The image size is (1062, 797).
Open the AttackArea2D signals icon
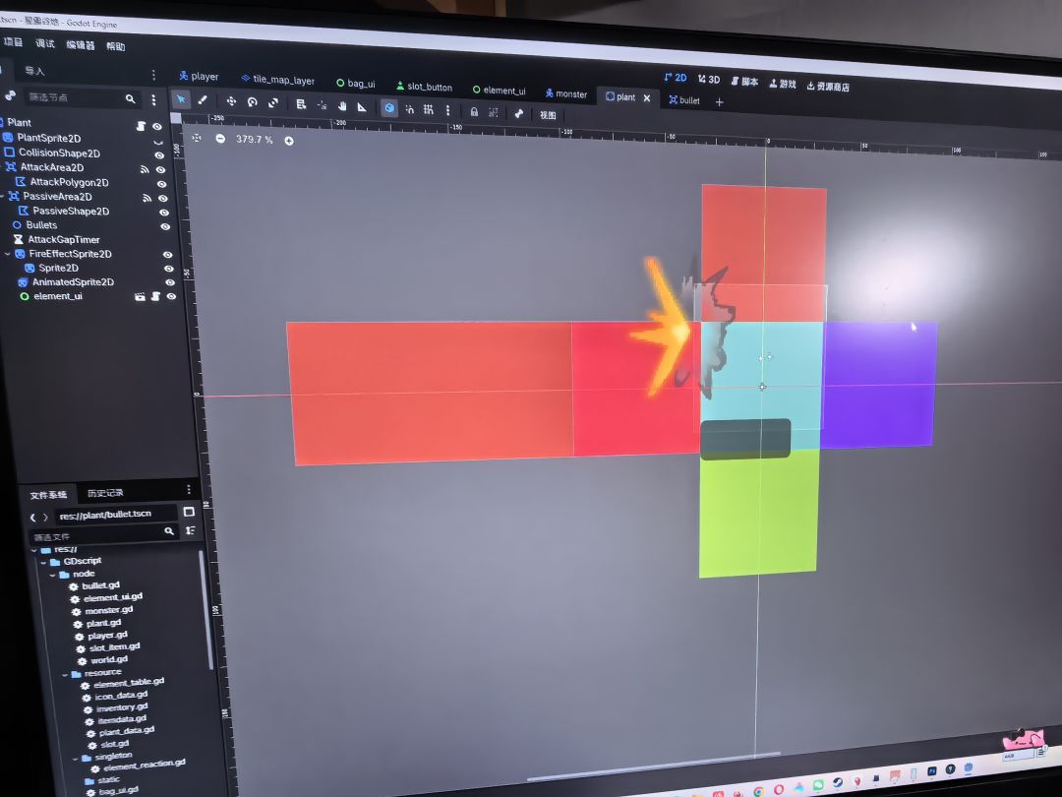145,169
